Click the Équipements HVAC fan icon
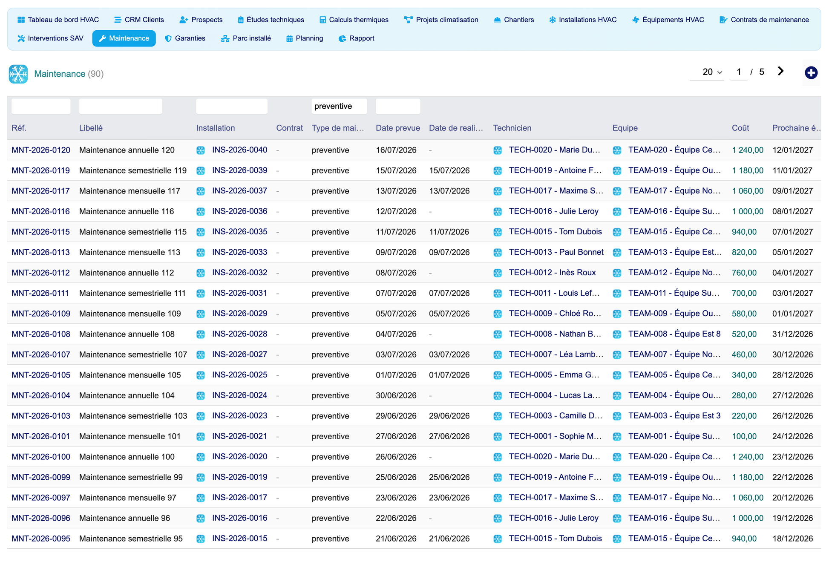The width and height of the screenshot is (829, 582). point(636,20)
